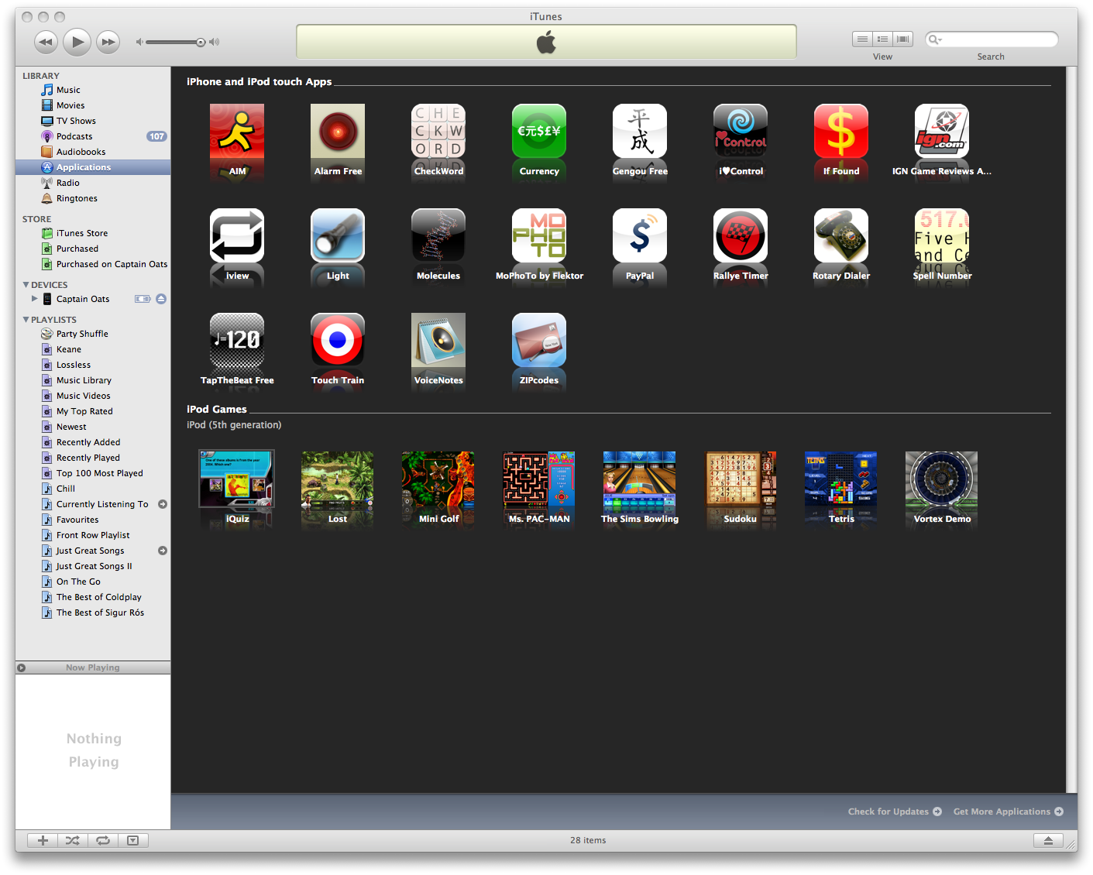Open Just Great Songs arrow link
The height and width of the screenshot is (875, 1093).
[x=163, y=551]
